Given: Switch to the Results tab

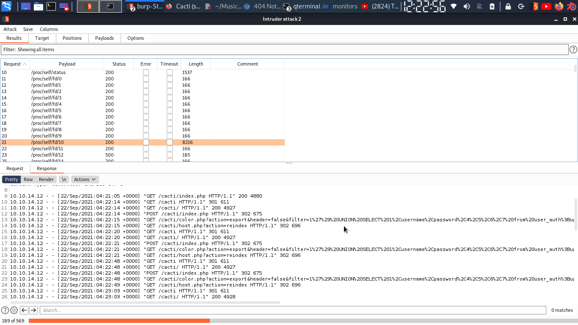Looking at the screenshot, I should [14, 38].
